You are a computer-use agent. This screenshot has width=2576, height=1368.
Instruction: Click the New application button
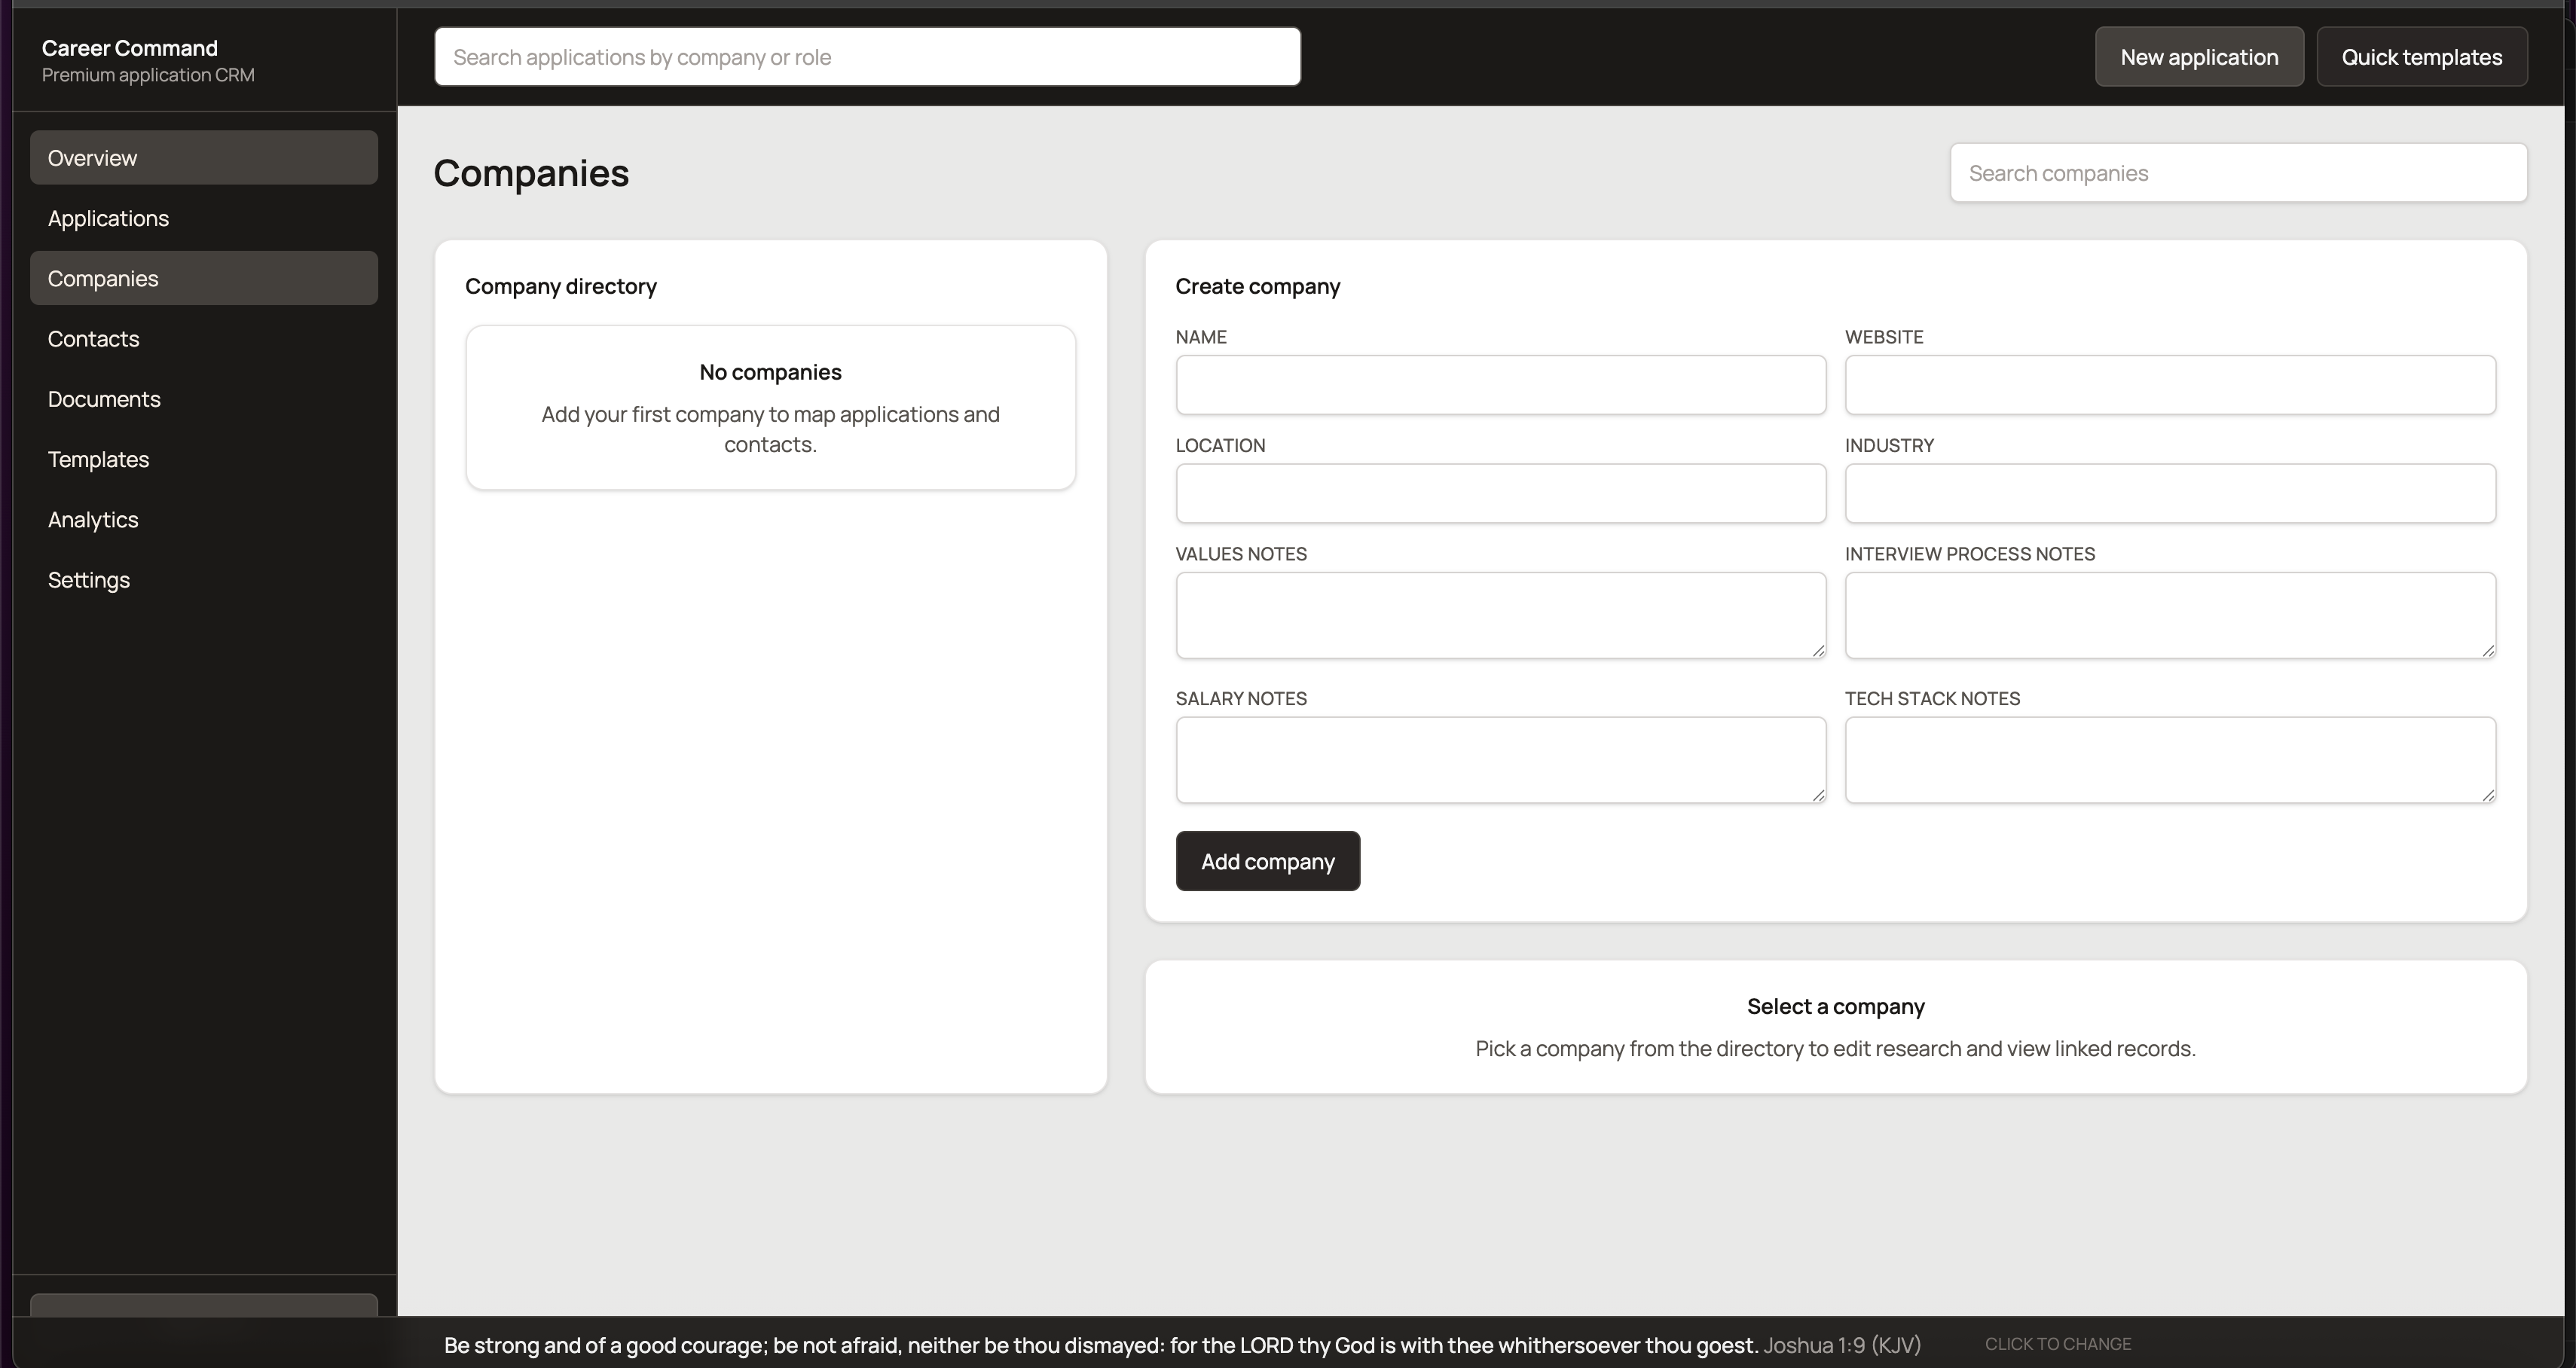2199,57
